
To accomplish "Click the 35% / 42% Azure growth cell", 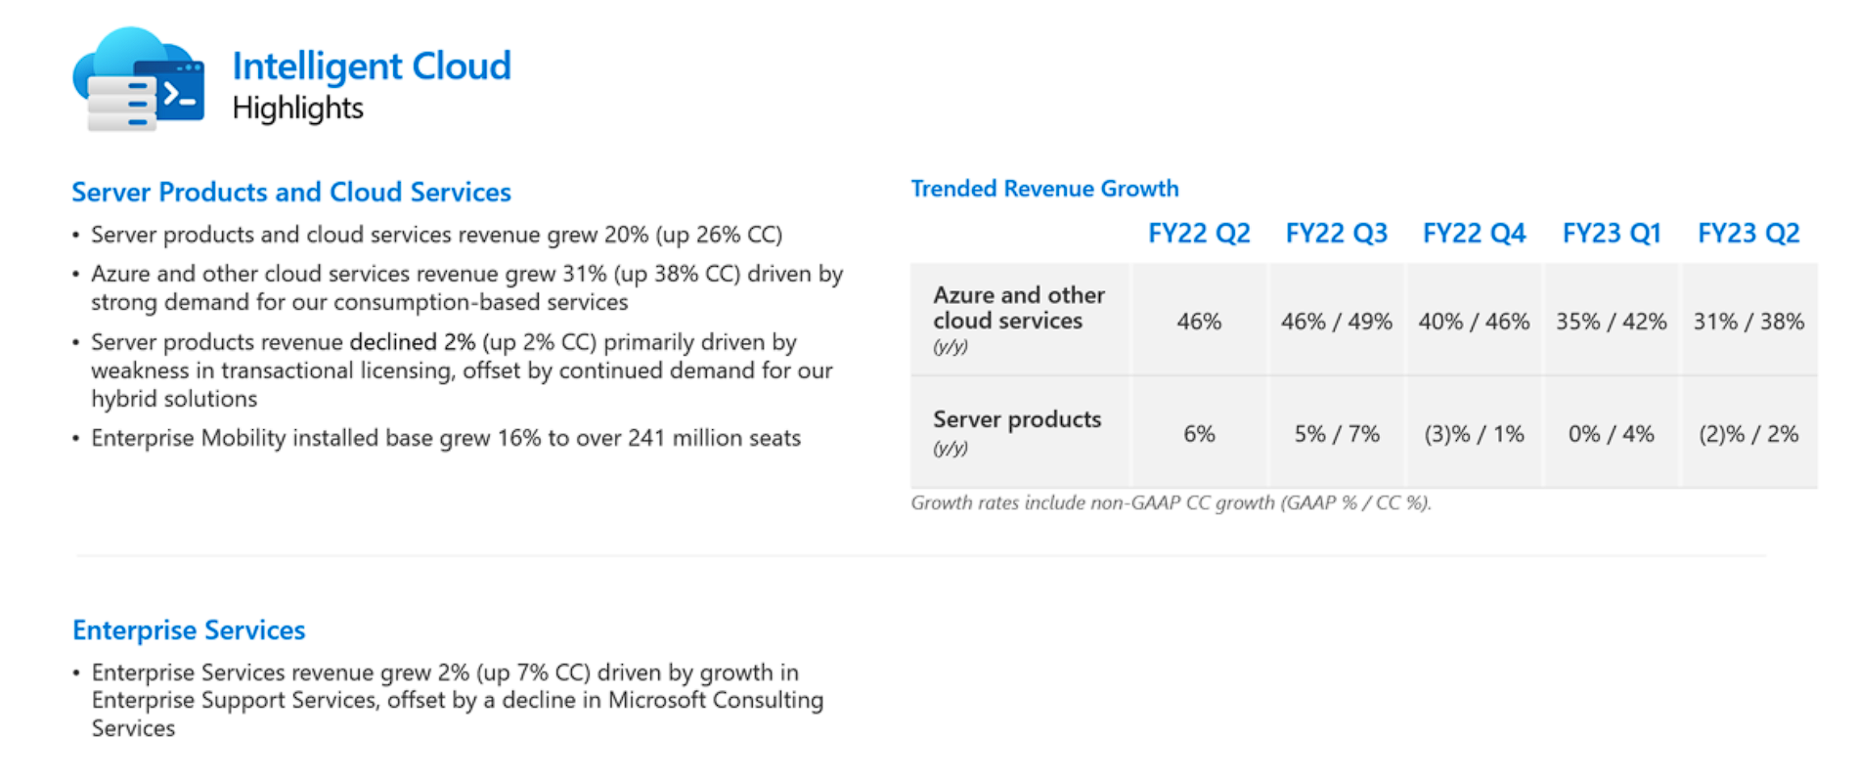I will tap(1612, 322).
